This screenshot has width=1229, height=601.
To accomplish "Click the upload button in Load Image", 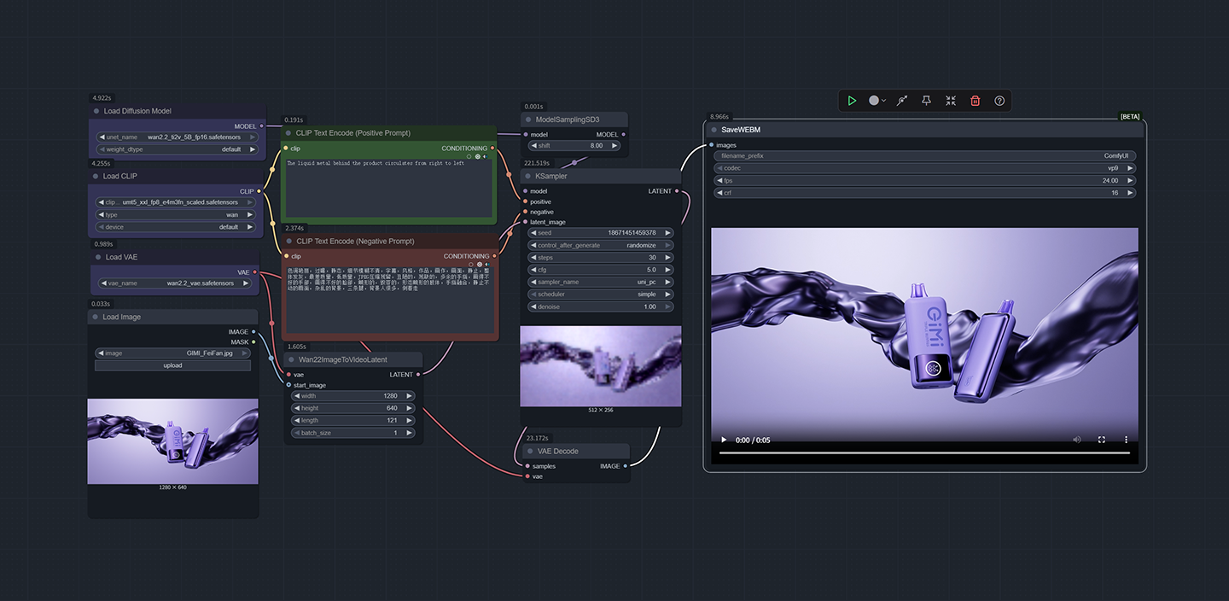I will (172, 365).
